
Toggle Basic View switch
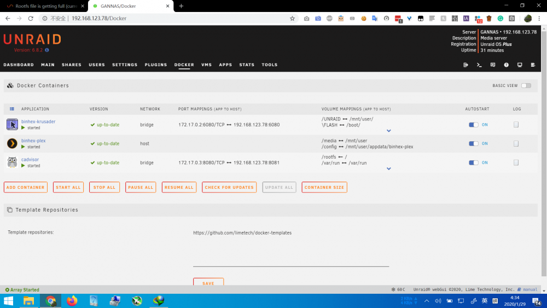click(x=526, y=85)
